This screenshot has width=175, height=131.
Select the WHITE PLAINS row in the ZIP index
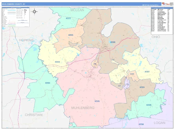[x=160, y=31]
